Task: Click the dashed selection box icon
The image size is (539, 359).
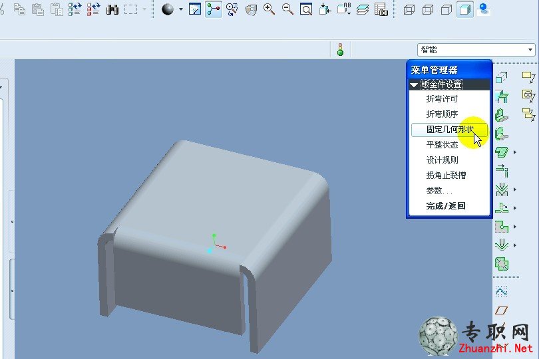Action: click(130, 9)
